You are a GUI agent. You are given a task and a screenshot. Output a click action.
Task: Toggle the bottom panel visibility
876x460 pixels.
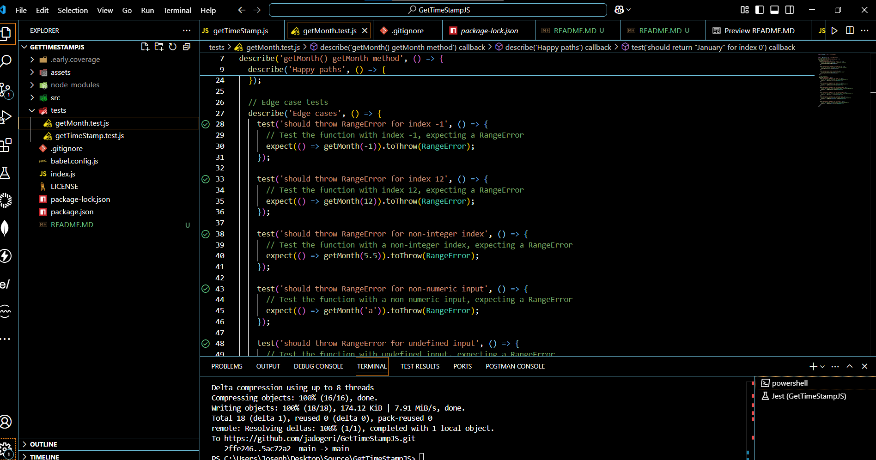click(775, 10)
